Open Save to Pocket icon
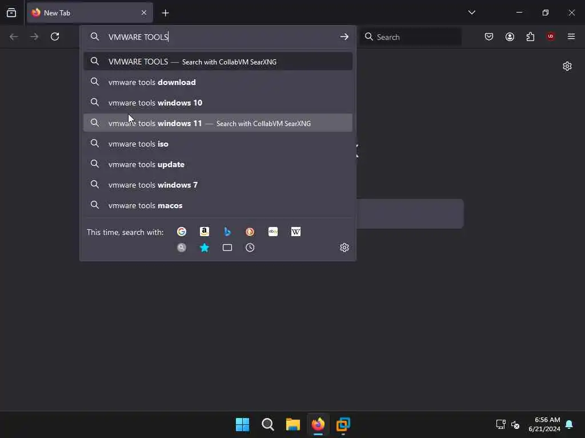 pyautogui.click(x=489, y=36)
